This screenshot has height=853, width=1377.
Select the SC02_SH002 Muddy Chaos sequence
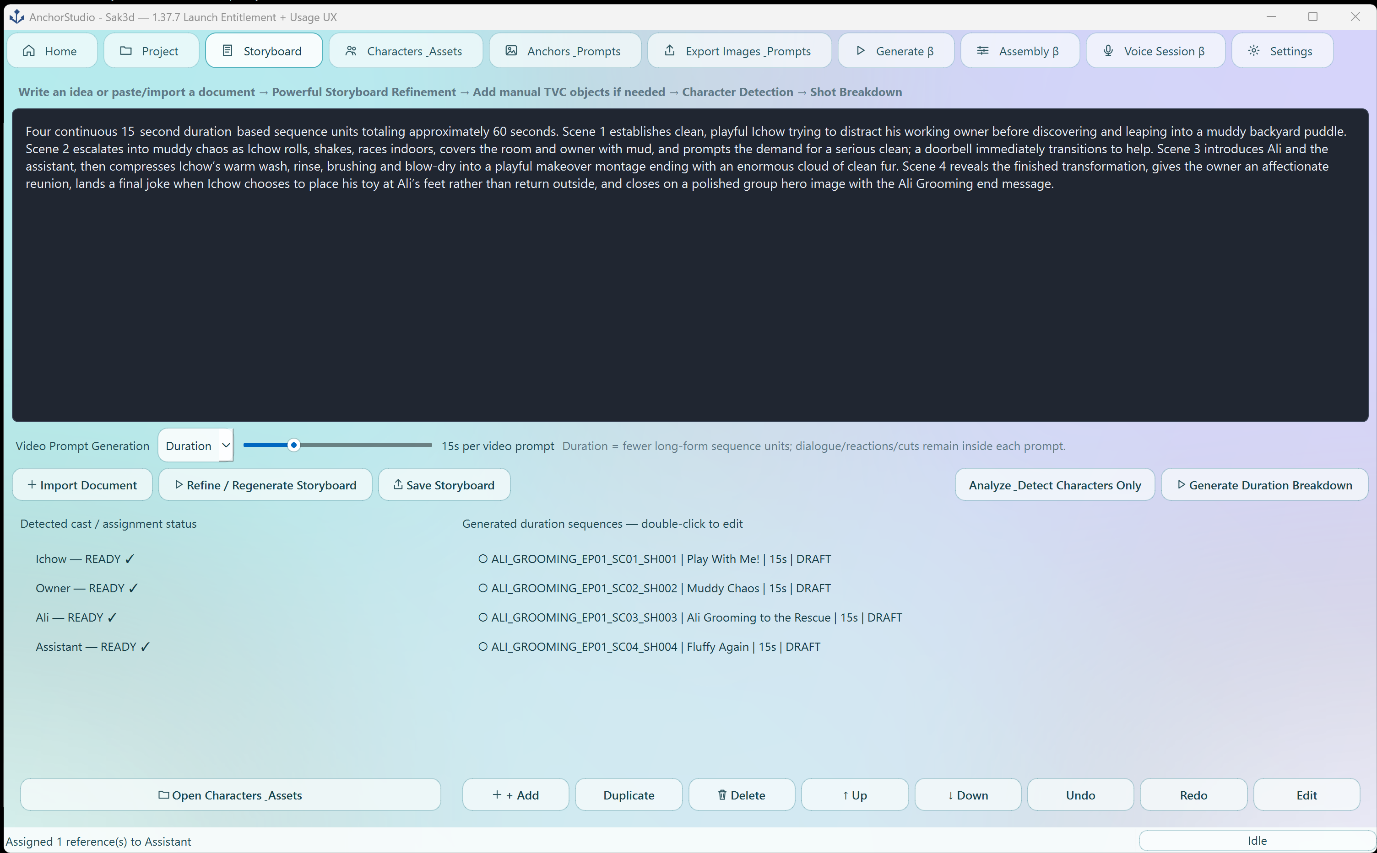654,588
